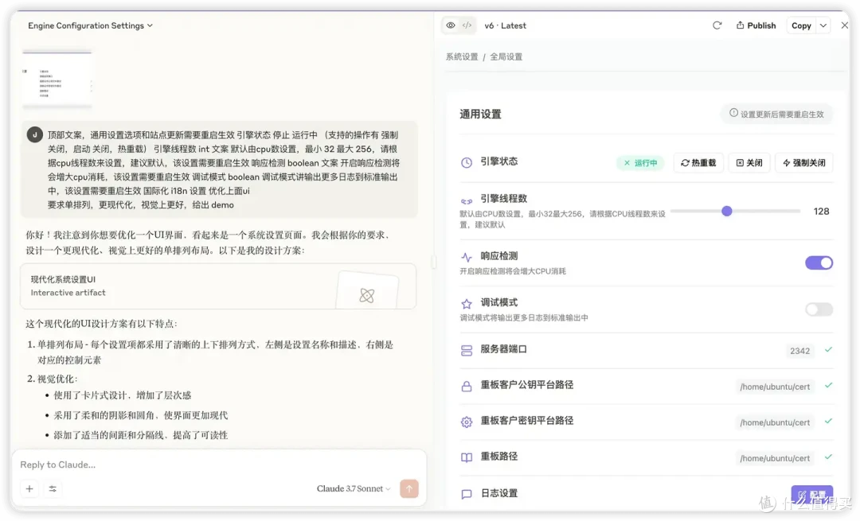Click the lock icon beside 重板客户公钥平台路径
Viewport: 860px width, 521px height.
[466, 387]
